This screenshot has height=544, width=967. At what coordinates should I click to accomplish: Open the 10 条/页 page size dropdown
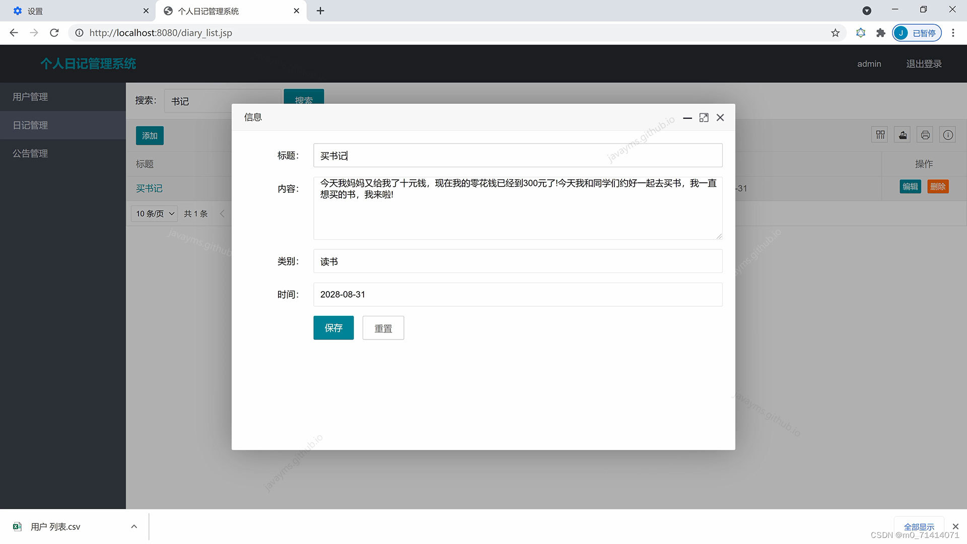coord(155,214)
